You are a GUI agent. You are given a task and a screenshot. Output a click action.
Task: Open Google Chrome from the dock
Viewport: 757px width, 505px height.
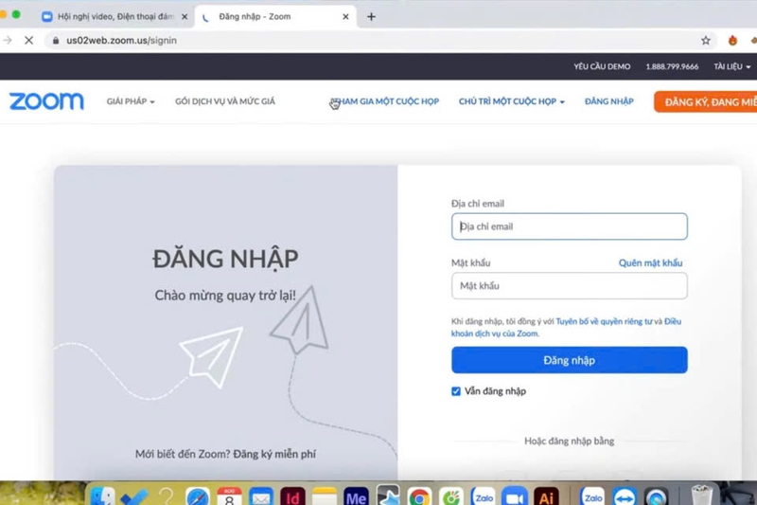tap(419, 496)
